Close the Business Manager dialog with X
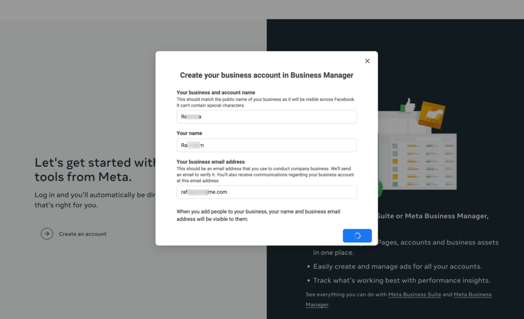The width and height of the screenshot is (524, 319). click(367, 61)
